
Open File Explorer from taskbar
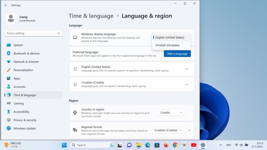coord(139,145)
